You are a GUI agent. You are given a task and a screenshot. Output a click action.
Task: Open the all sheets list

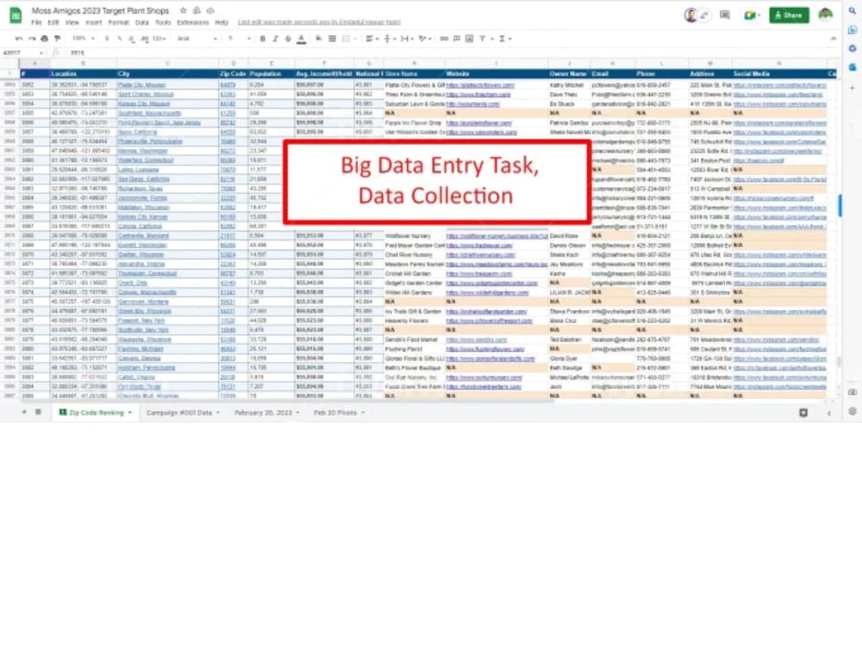pos(38,412)
